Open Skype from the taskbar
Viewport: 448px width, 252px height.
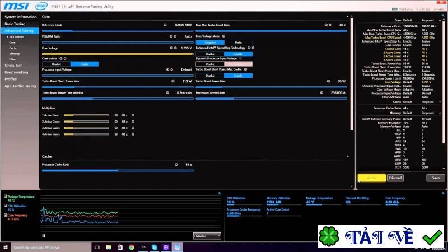tap(155, 248)
